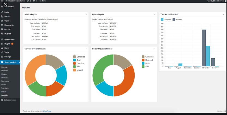Click the Media icon in sidebar

tap(2, 17)
